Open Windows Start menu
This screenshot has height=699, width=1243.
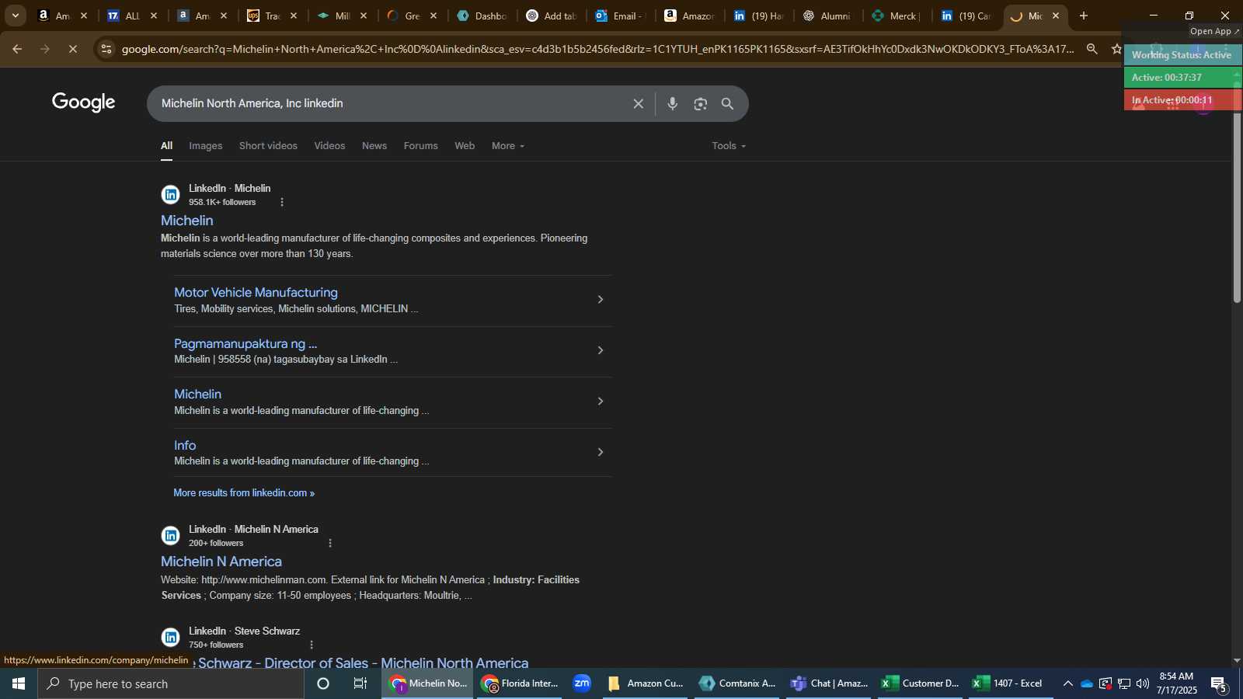point(18,683)
